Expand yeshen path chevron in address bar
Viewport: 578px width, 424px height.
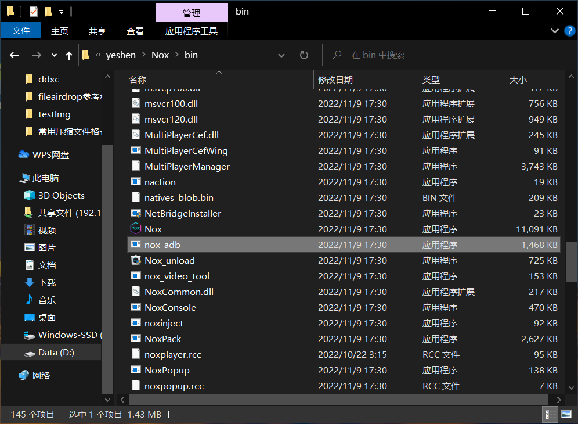click(x=144, y=55)
